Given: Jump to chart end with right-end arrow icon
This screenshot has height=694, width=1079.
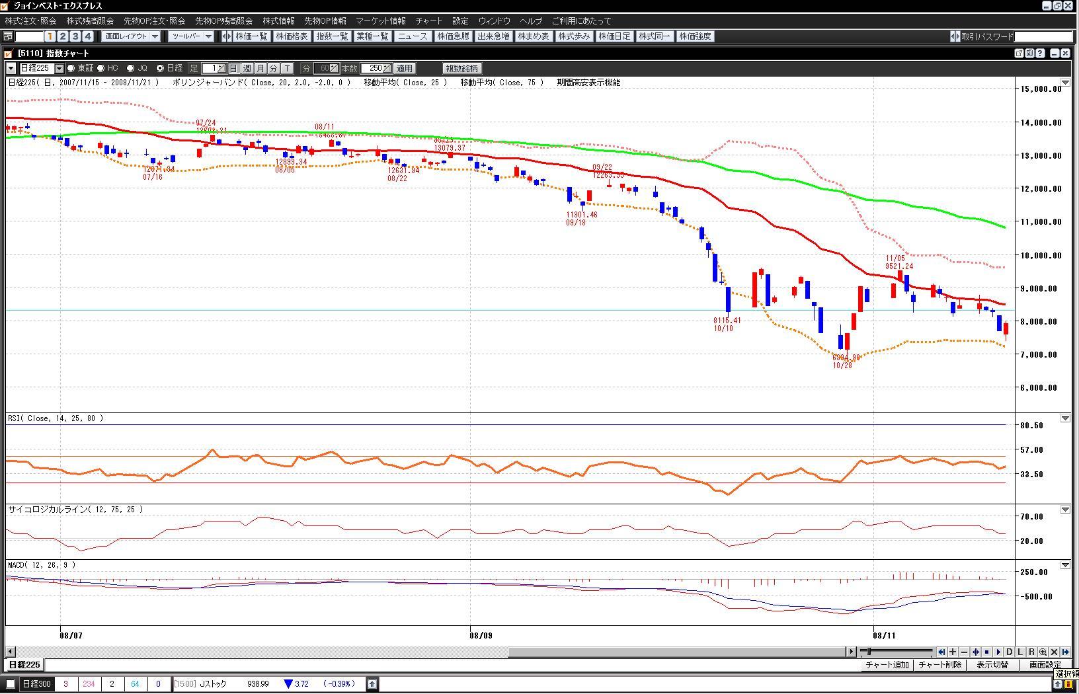Looking at the screenshot, I should coord(1065,652).
